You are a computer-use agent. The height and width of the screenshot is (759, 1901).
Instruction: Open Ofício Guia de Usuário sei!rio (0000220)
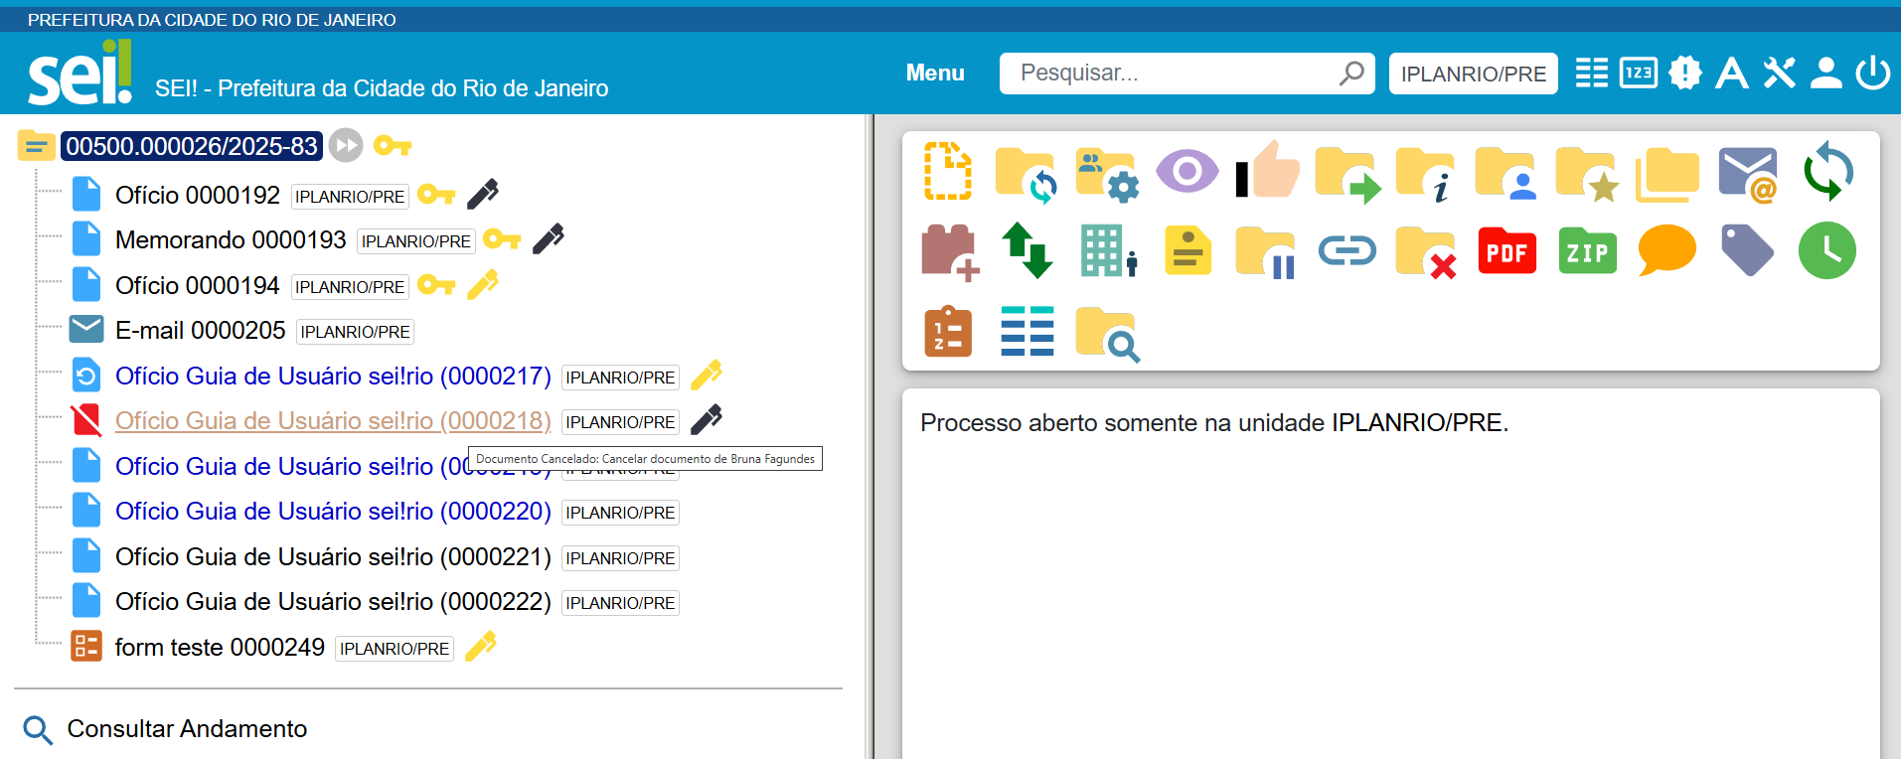[333, 512]
